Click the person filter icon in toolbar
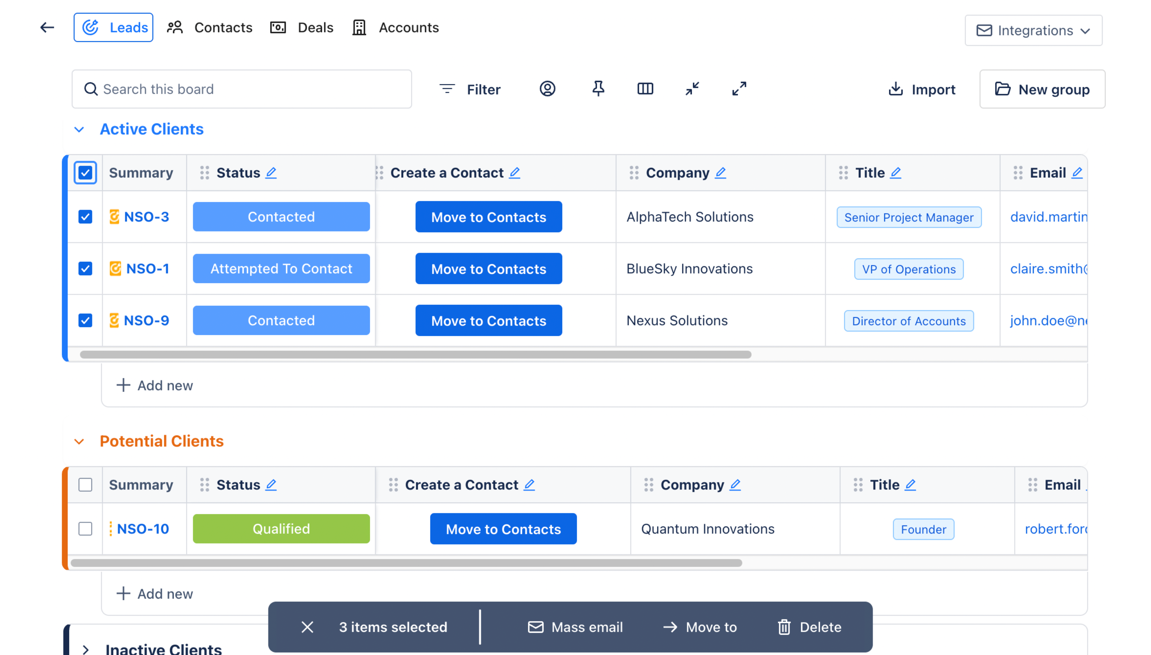1151x655 pixels. (547, 89)
